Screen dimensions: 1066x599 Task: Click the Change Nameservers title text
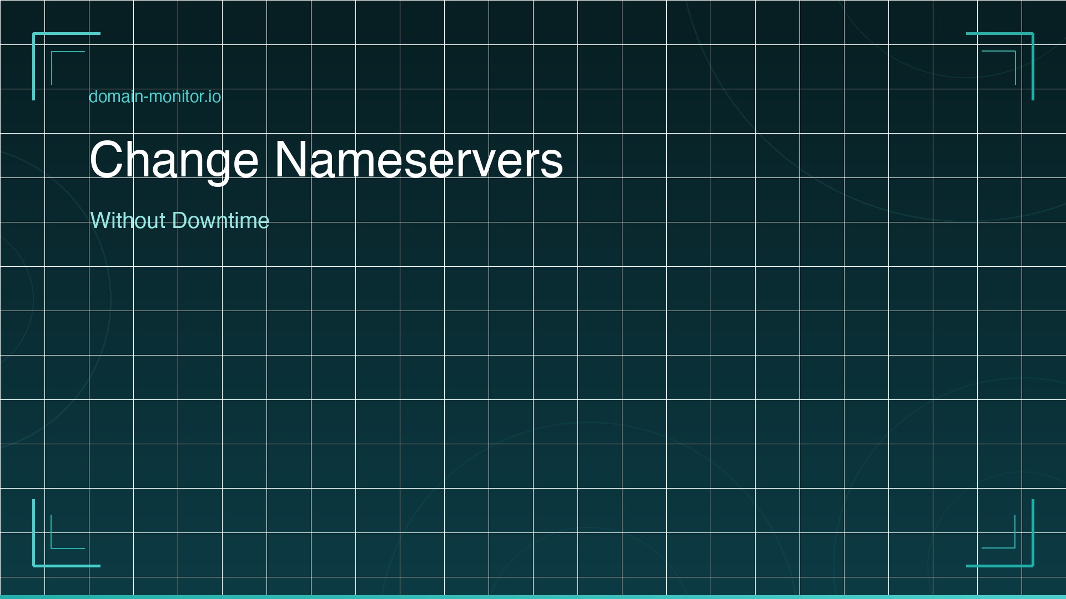(326, 161)
